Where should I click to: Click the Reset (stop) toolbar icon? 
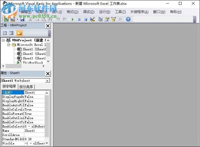85,19
